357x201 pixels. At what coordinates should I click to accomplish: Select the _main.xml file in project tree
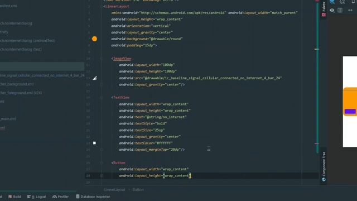8,119
